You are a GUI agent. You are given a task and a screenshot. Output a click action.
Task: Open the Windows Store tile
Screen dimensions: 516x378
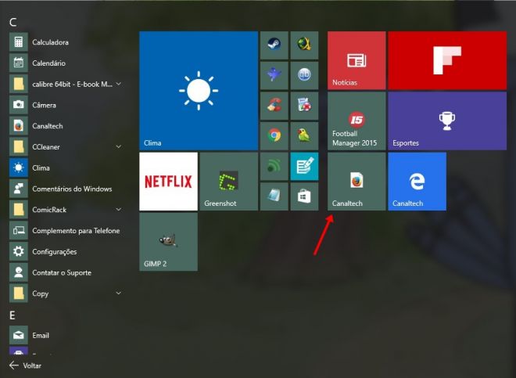[304, 196]
